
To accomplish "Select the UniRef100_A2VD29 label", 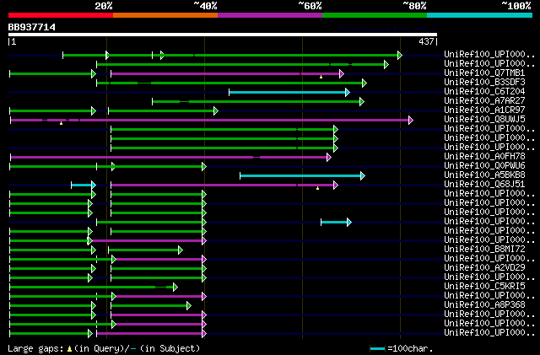I will pyautogui.click(x=484, y=268).
